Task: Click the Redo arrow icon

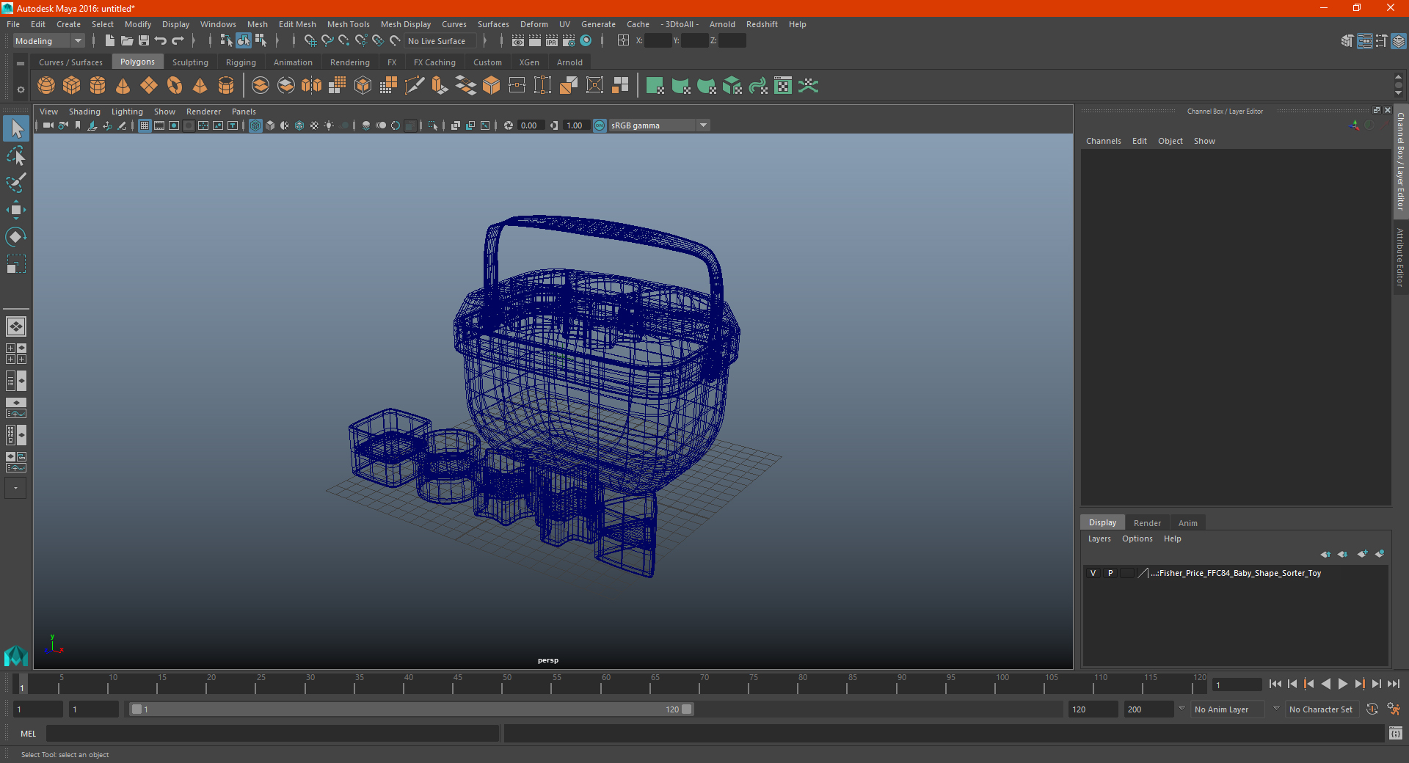Action: (x=178, y=41)
